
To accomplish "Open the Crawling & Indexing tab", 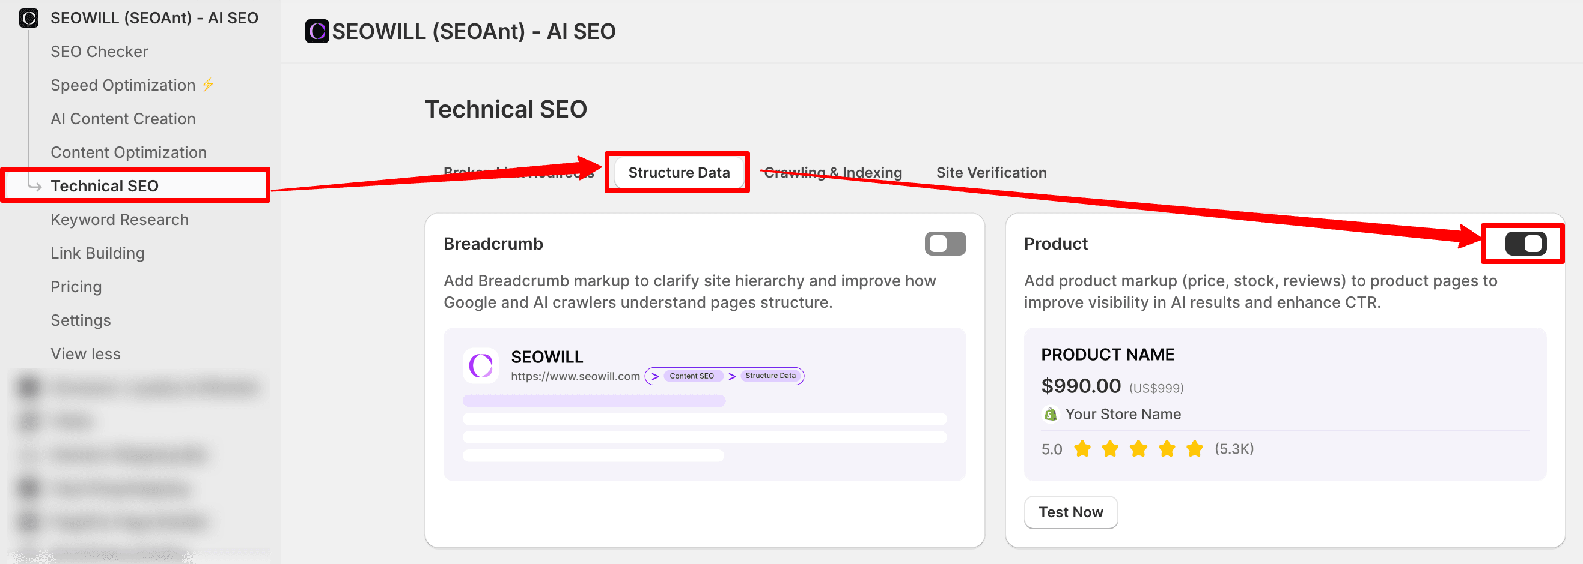I will point(833,172).
